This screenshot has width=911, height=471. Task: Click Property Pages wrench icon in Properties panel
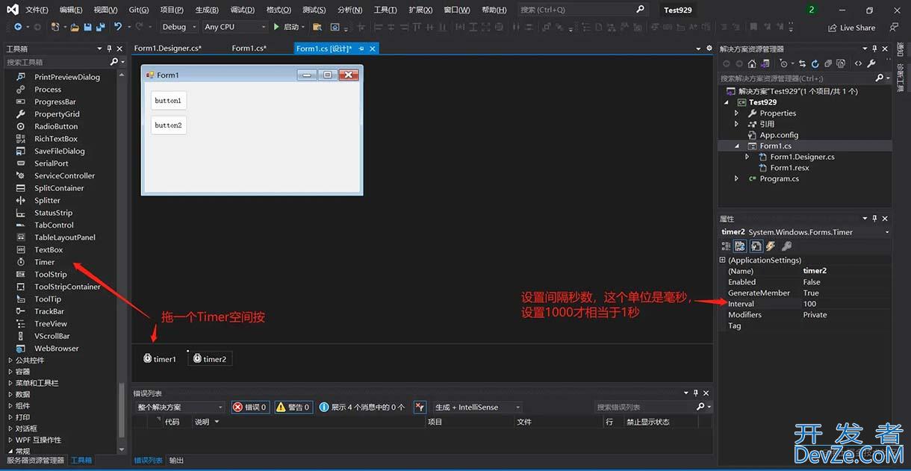pyautogui.click(x=787, y=246)
